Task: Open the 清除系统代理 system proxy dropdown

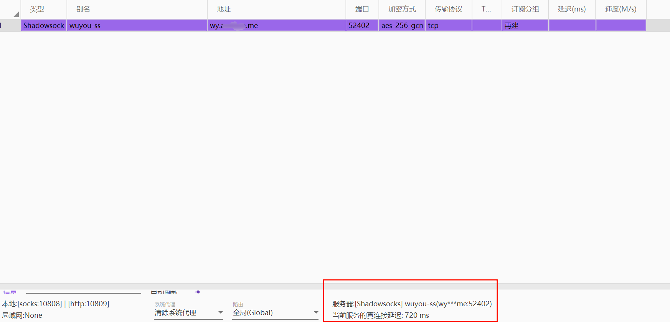Action: coord(188,313)
